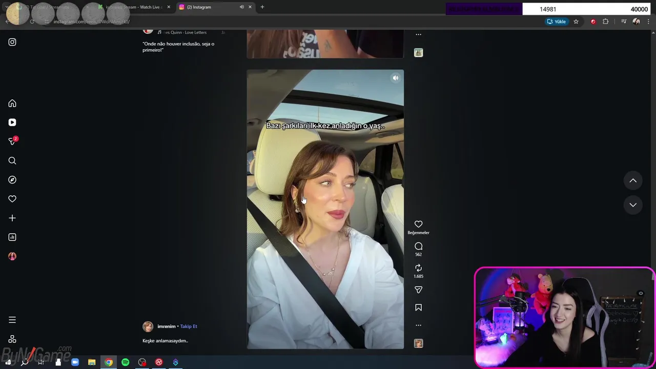656x369 pixels.
Task: Open the Dashboard insights icon
Action: 12,237
